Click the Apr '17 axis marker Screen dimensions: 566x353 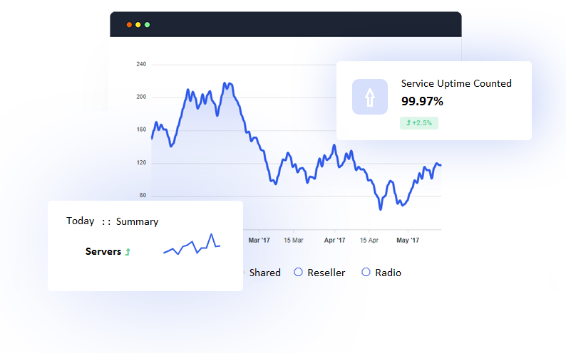coord(335,241)
